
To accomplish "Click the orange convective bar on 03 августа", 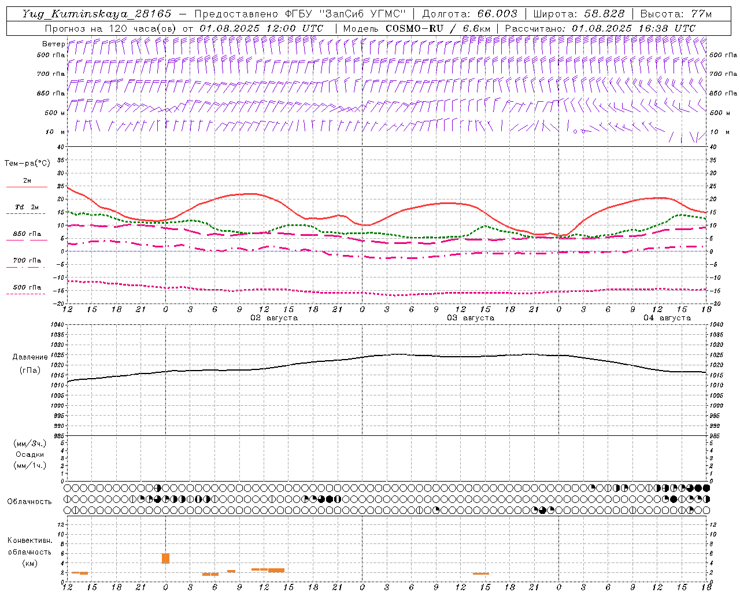I will click(x=480, y=573).
